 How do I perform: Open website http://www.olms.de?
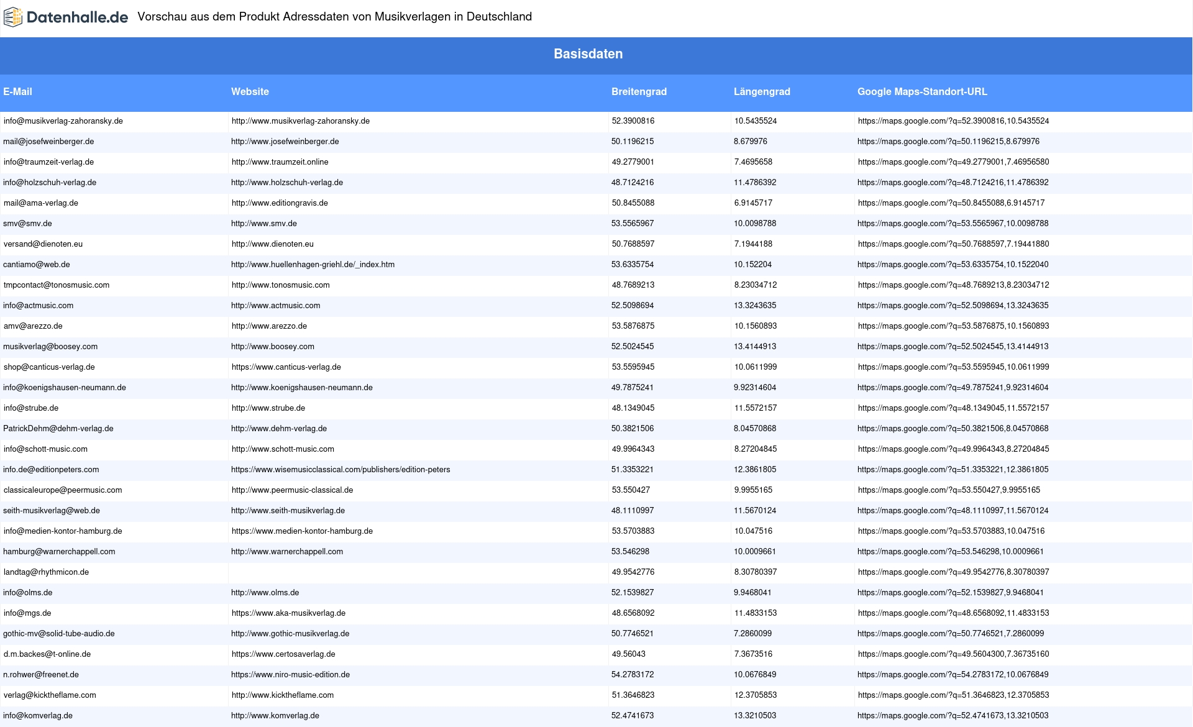265,593
